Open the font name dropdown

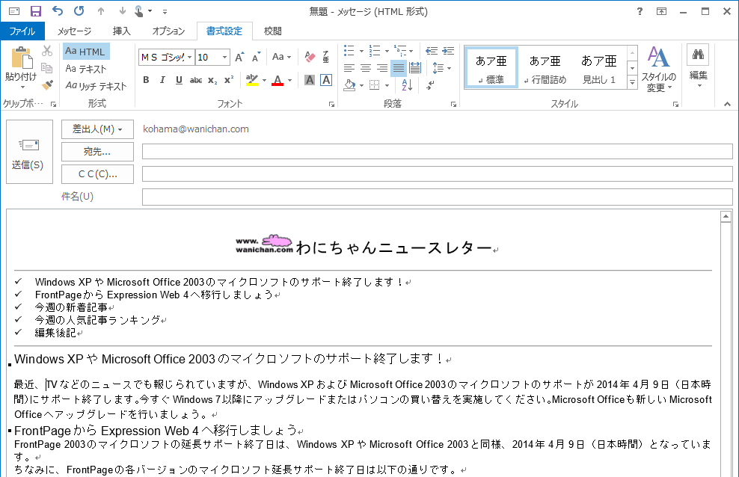coord(189,58)
